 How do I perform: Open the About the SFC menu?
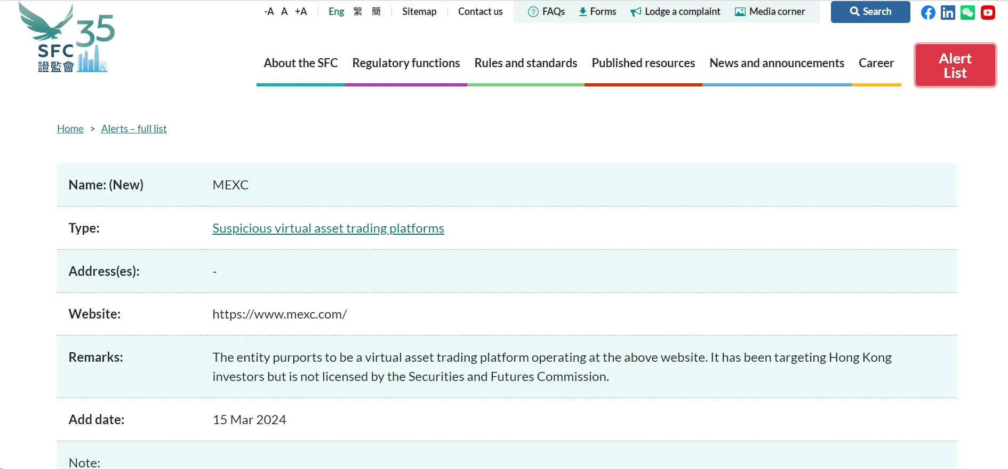point(301,63)
